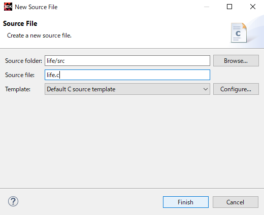Finish creating the life.c file

point(186,202)
